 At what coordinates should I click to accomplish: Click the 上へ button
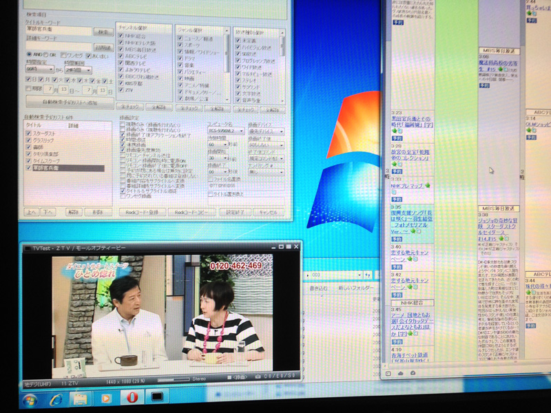click(x=31, y=212)
